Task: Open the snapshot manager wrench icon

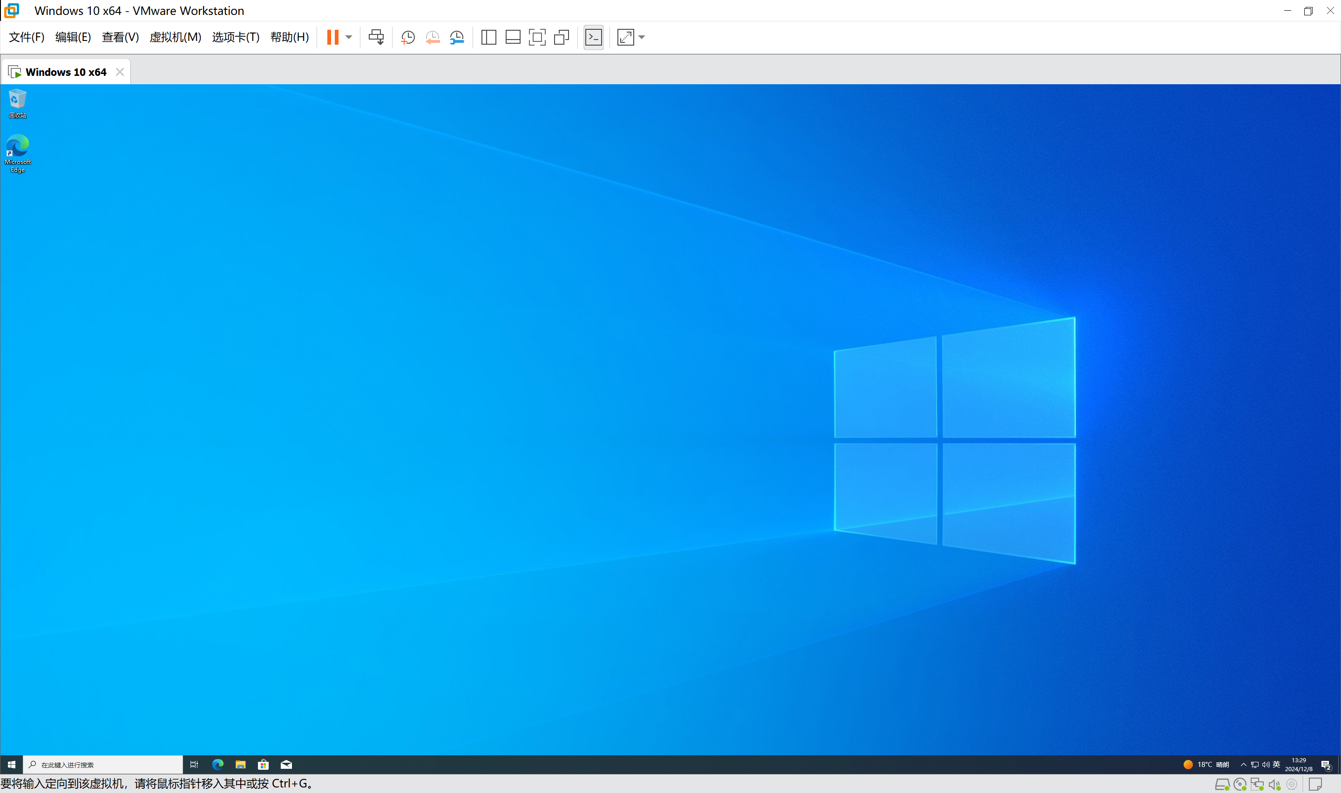Action: pyautogui.click(x=457, y=37)
